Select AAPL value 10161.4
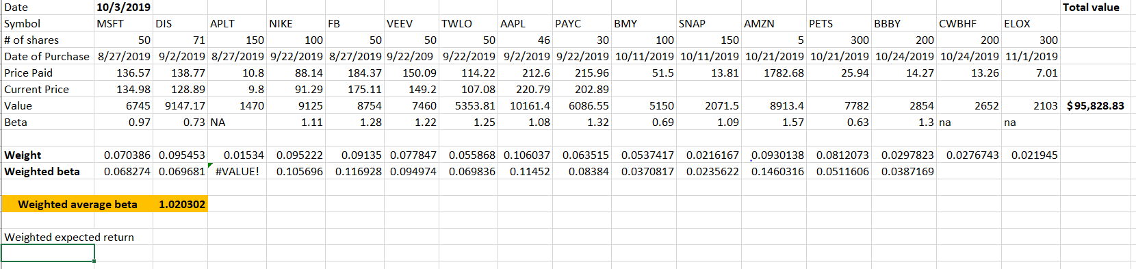 coord(525,105)
